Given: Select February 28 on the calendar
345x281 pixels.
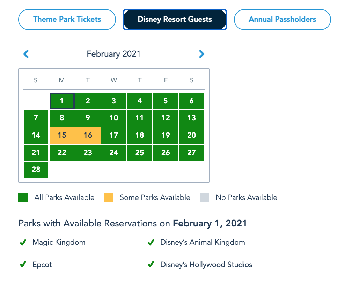Looking at the screenshot, I should point(36,170).
